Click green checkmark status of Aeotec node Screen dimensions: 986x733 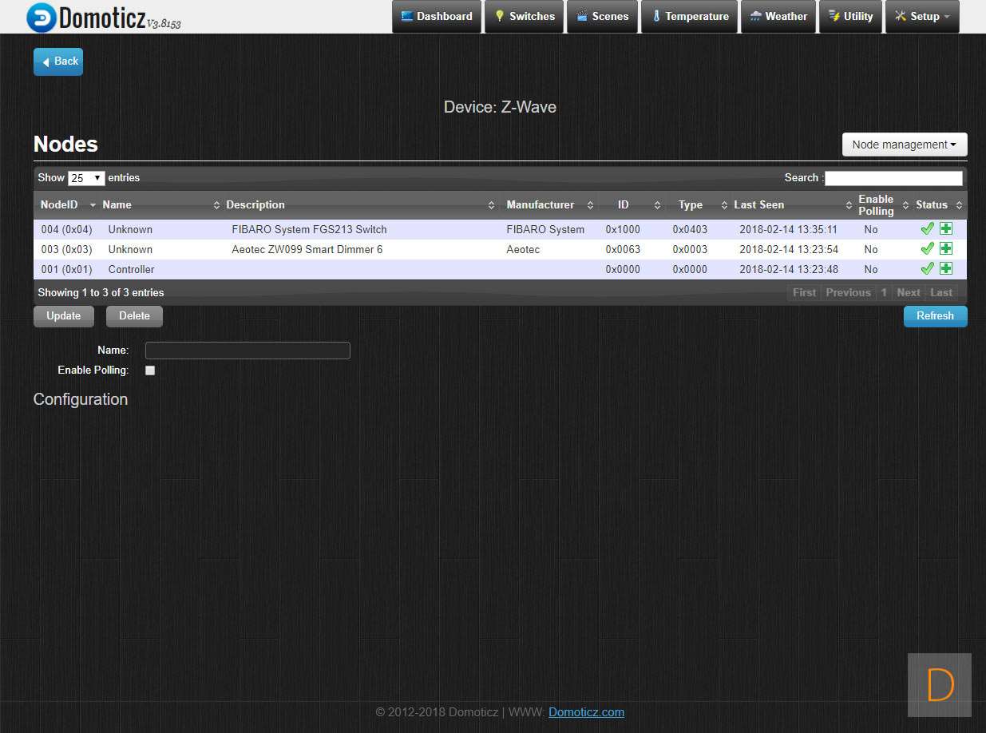[x=927, y=248]
